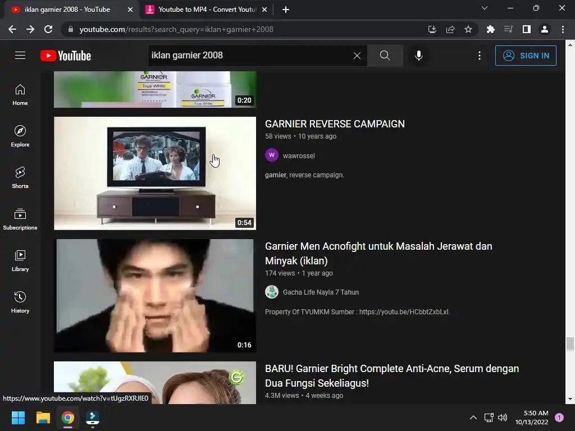Switch to the iklan garnier 2008 YouTube tab
Image resolution: width=575 pixels, height=431 pixels.
(67, 10)
